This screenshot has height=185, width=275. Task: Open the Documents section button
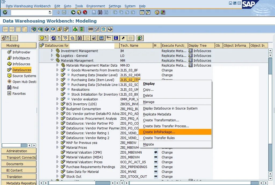(x=19, y=164)
